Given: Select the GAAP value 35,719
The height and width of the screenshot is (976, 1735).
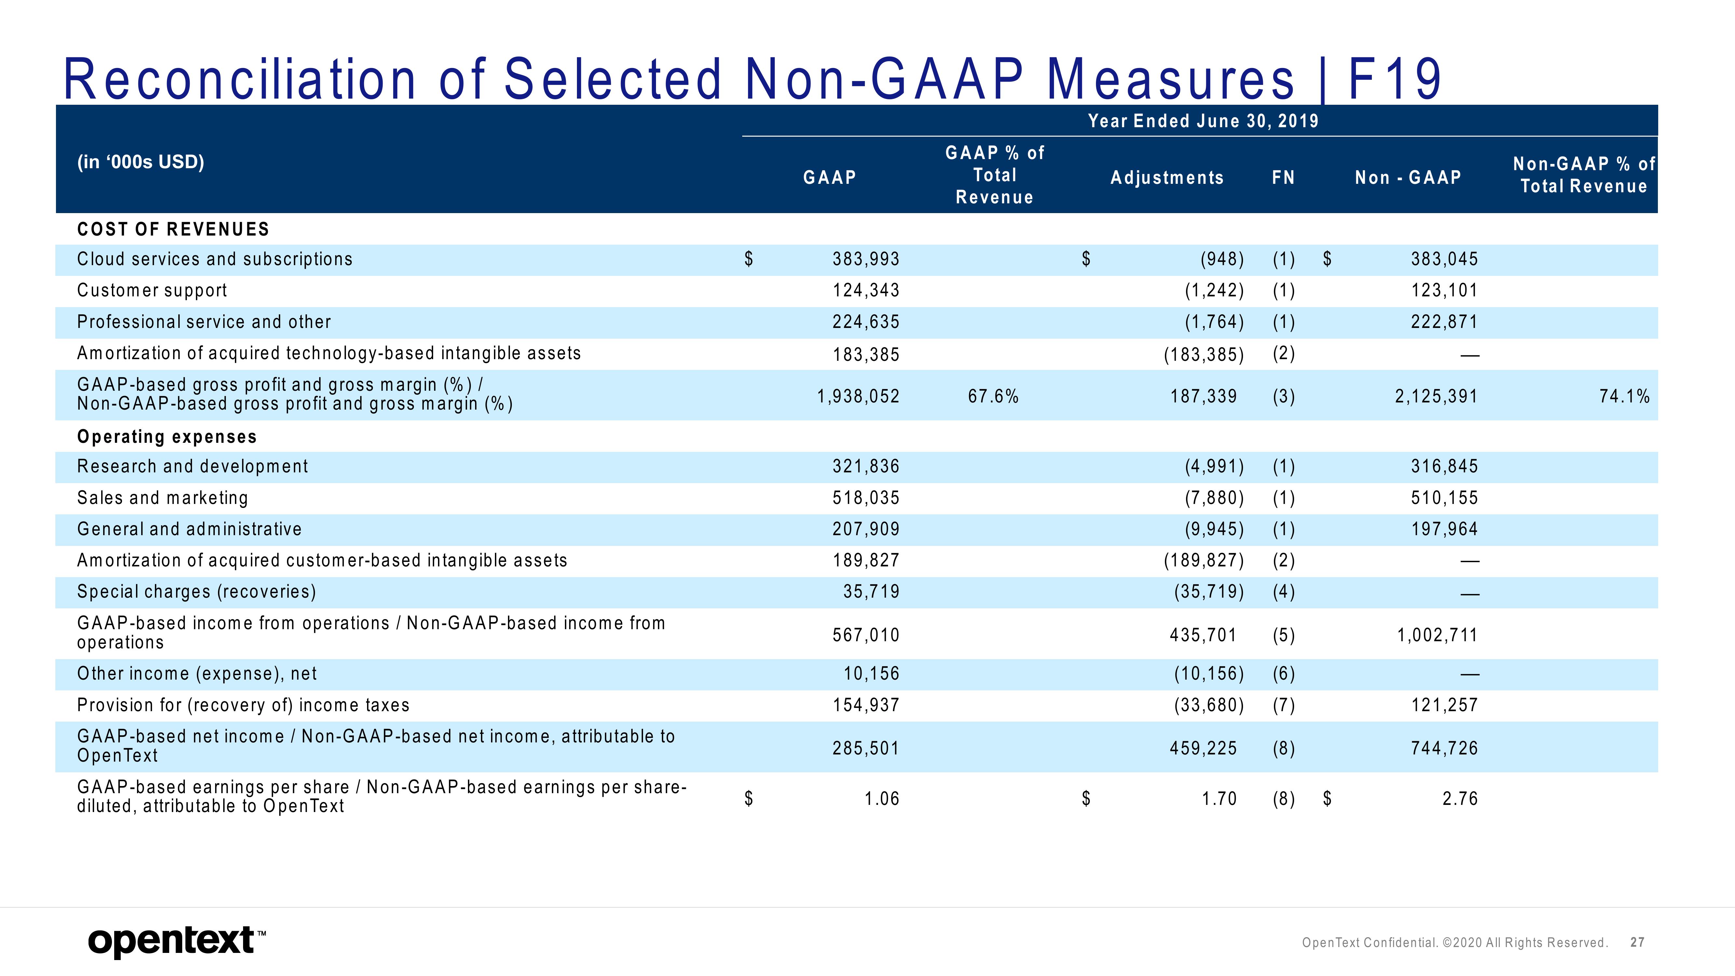Looking at the screenshot, I should [871, 591].
